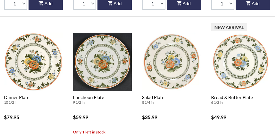Image resolution: width=277 pixels, height=136 pixels.
Task: Click the $35.99 Salad Plate price
Action: [x=150, y=117]
